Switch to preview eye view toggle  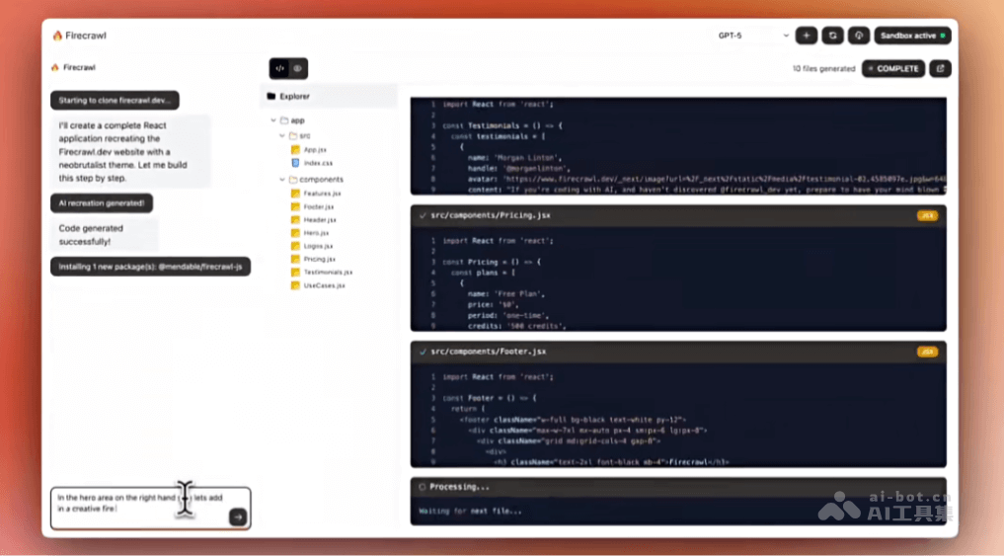tap(298, 69)
